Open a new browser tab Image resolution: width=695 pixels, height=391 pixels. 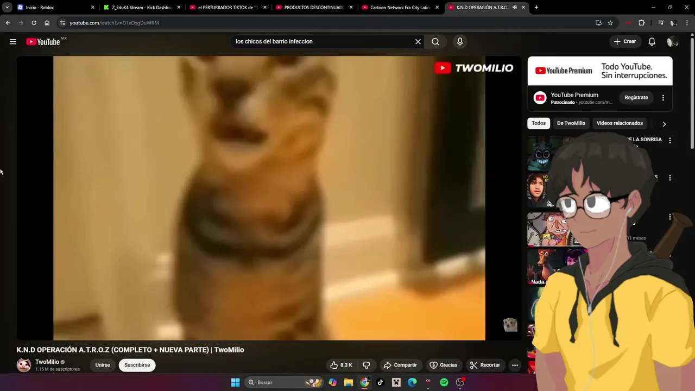pos(536,8)
